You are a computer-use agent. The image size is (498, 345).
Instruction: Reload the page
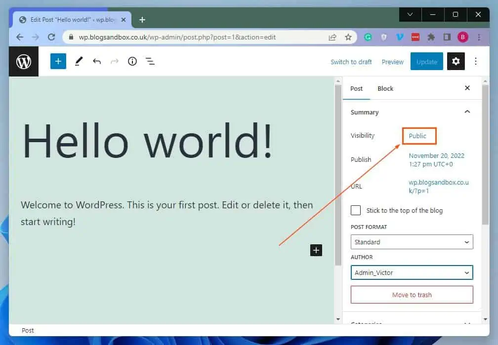tap(51, 37)
